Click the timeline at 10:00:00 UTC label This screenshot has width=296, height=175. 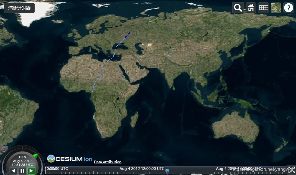tap(56, 169)
